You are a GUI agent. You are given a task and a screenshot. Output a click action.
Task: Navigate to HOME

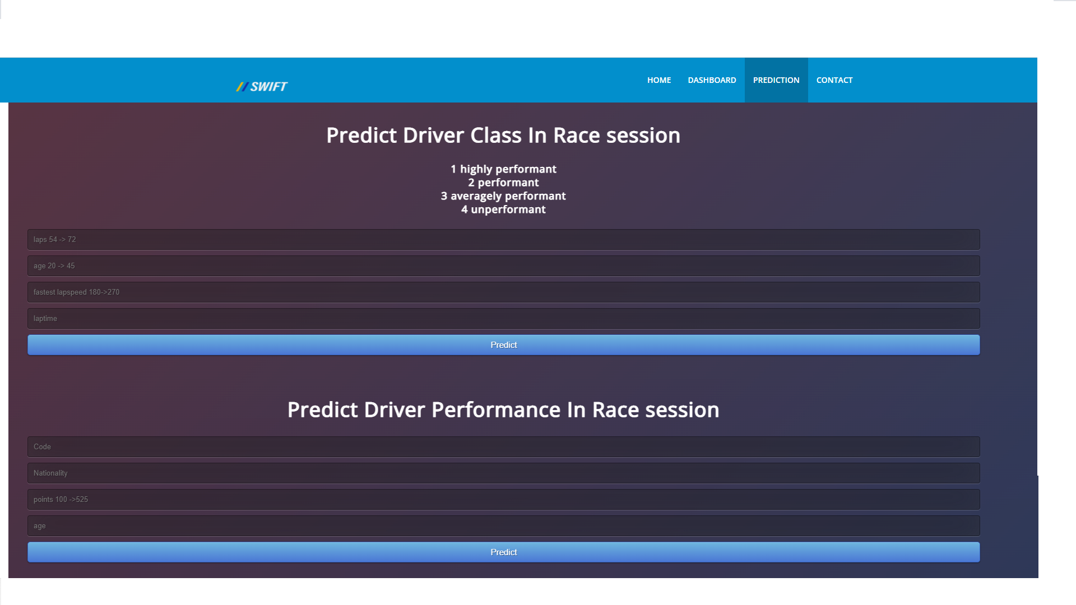point(658,80)
